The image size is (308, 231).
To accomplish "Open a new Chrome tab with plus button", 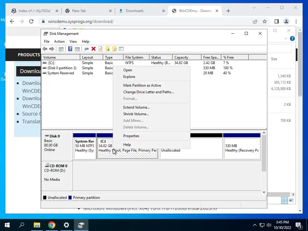I will 228,11.
